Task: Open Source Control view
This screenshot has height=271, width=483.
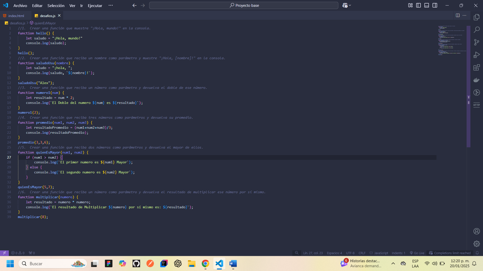Action: click(x=476, y=42)
